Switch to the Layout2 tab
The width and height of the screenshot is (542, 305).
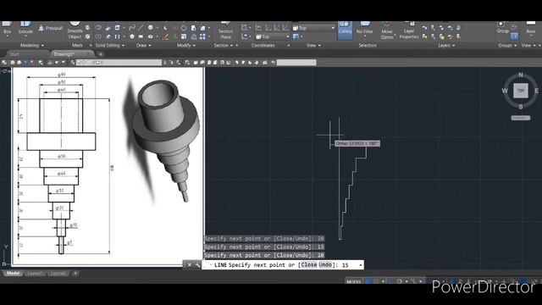[x=58, y=273]
